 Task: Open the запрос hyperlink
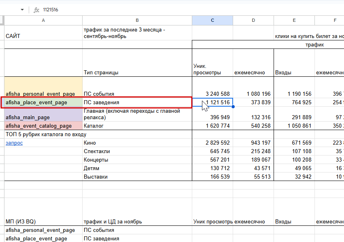click(14, 143)
